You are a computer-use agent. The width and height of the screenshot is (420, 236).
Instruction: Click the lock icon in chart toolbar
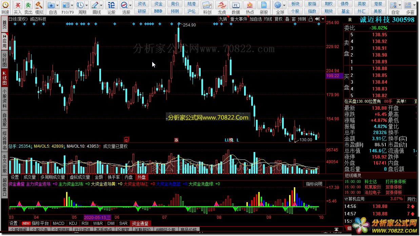311,19
